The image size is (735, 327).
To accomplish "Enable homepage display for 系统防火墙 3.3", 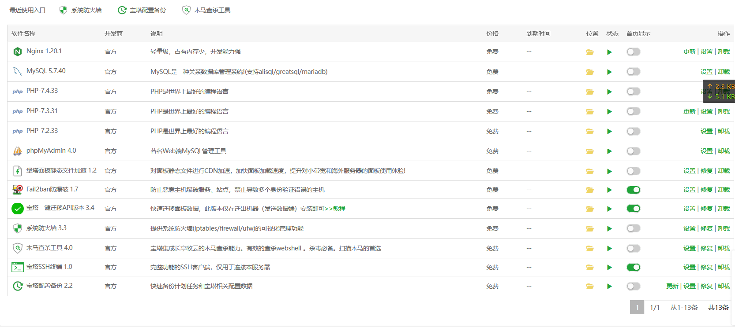I will [x=633, y=228].
